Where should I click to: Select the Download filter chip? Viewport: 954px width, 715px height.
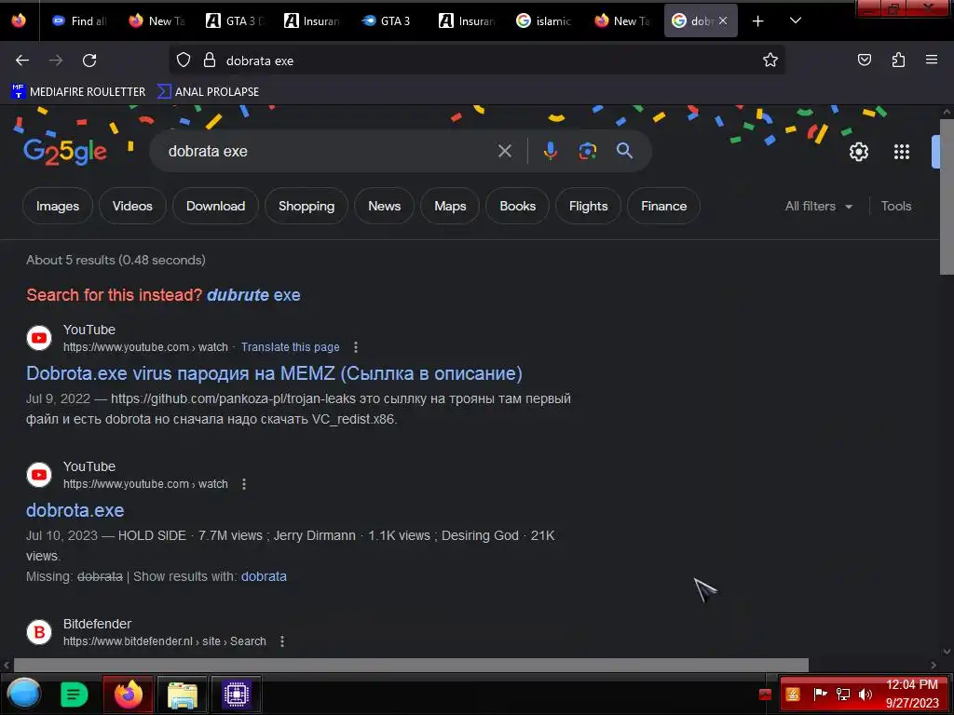(215, 206)
